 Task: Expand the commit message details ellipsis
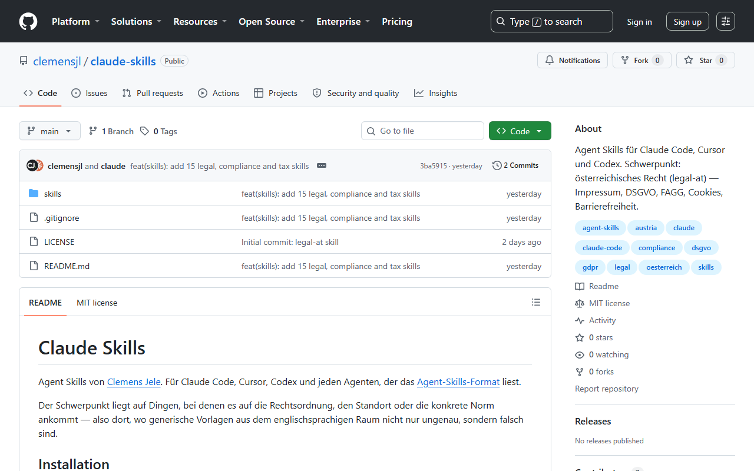(322, 165)
